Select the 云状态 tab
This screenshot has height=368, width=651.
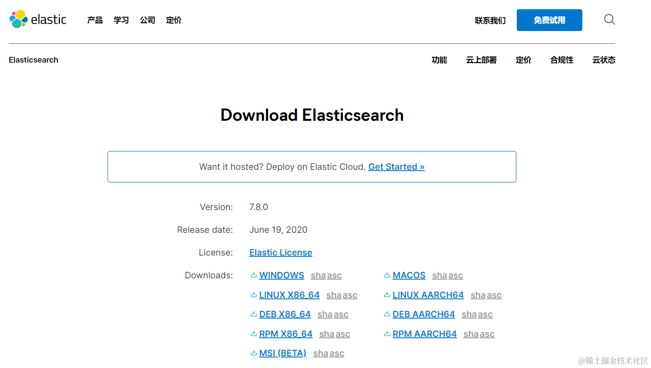(604, 60)
